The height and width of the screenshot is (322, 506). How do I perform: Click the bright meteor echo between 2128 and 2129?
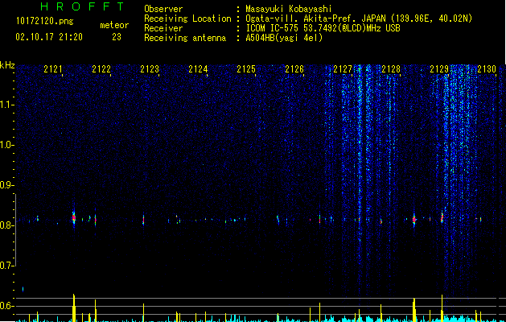[x=414, y=220]
